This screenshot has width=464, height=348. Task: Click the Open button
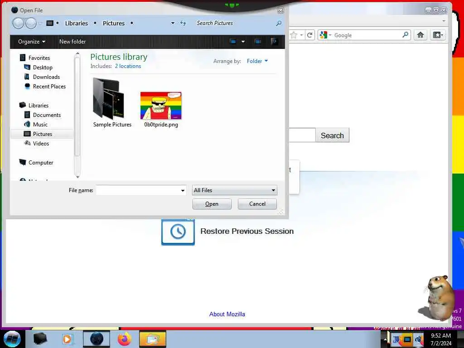click(212, 204)
